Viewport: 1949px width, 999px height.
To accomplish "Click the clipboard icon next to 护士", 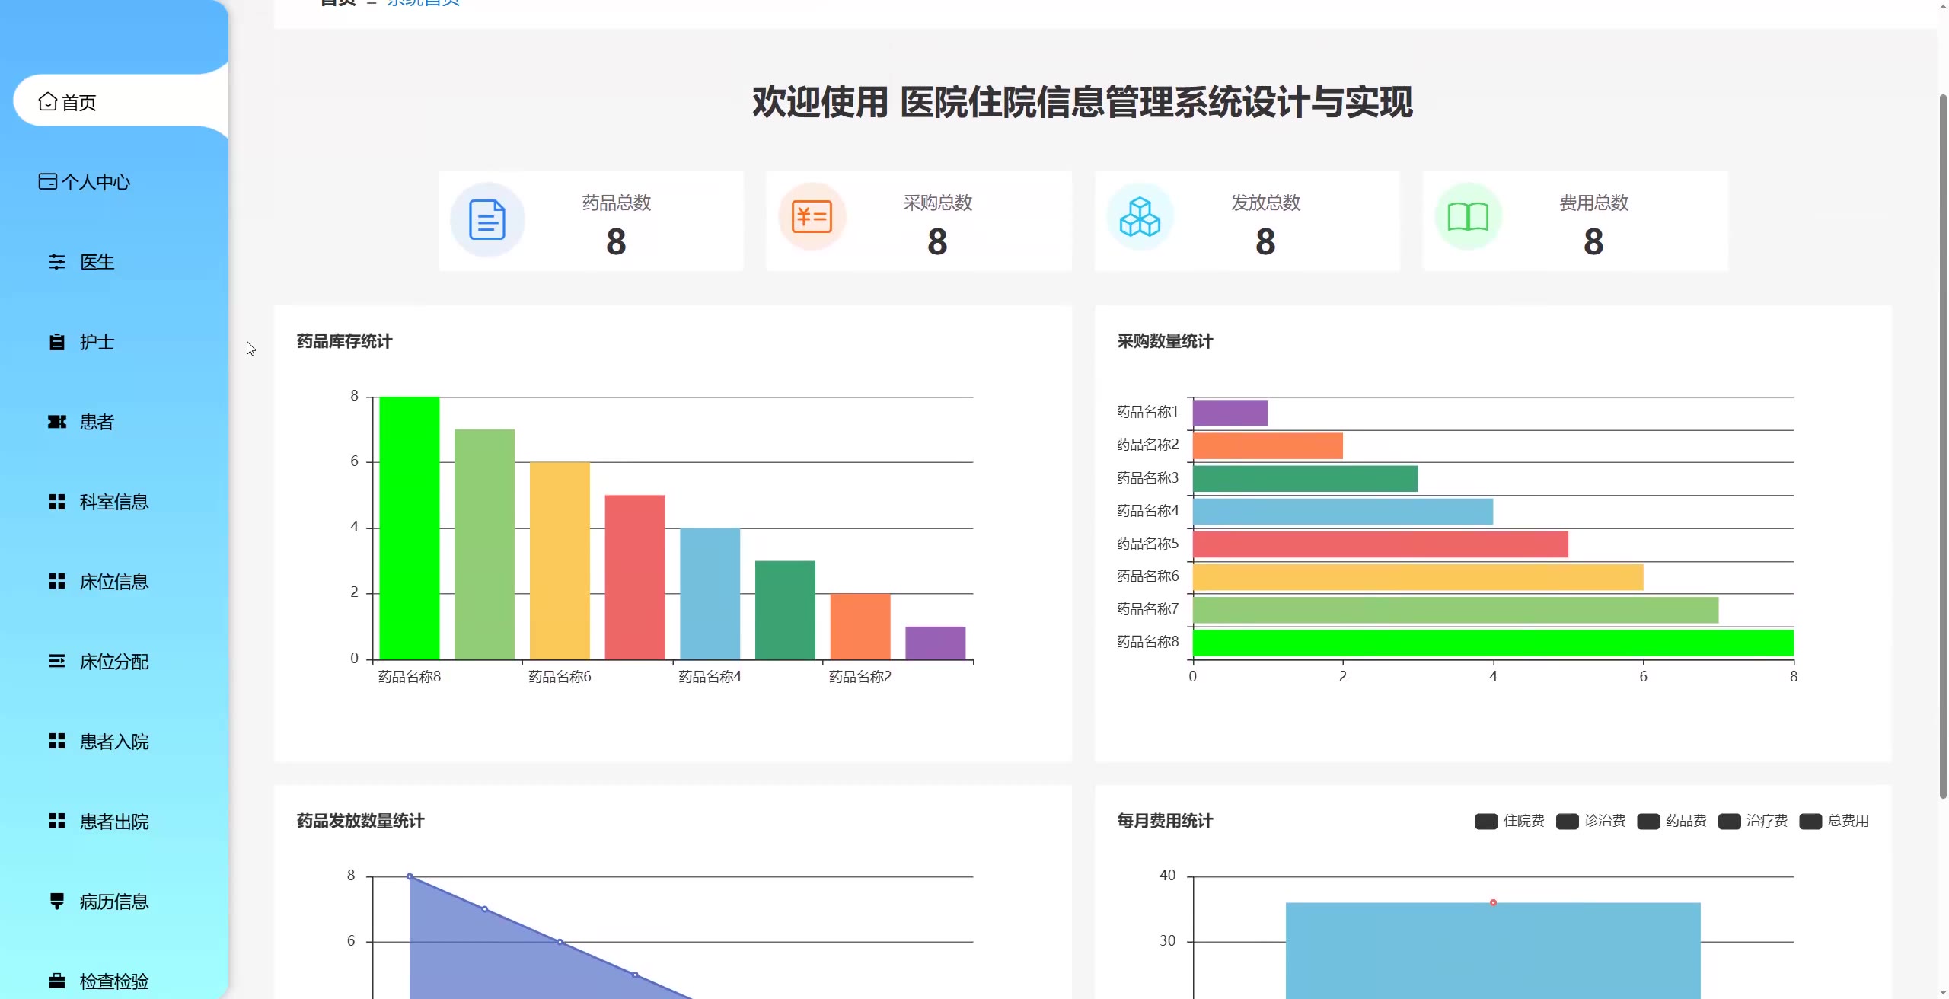I will click(x=57, y=342).
